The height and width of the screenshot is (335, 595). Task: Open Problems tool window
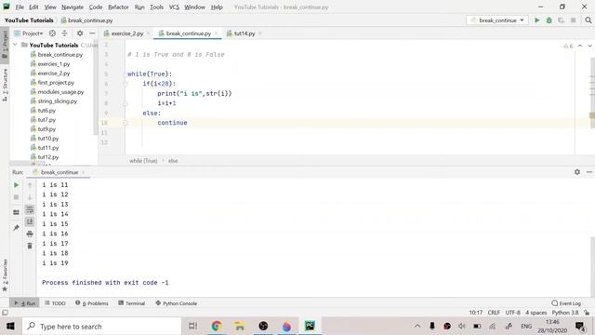click(x=92, y=303)
